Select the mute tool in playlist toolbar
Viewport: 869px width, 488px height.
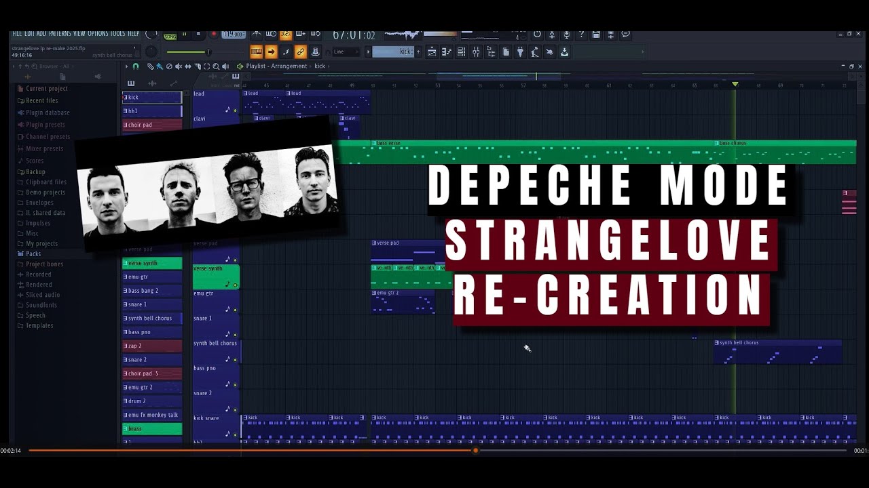178,66
